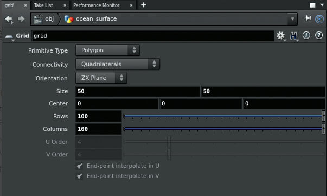Switch to the Take List tab
This screenshot has height=196, width=327.
[x=43, y=5]
